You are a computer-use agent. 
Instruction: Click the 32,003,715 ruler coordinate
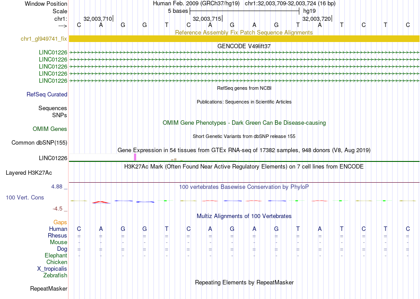pos(207,19)
